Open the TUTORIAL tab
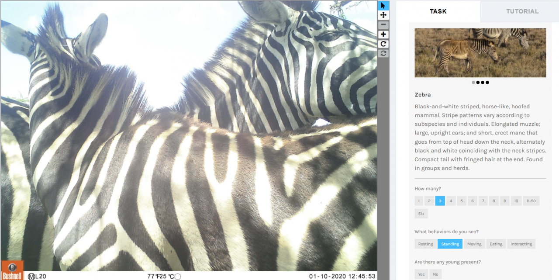Image resolution: width=559 pixels, height=280 pixels. pos(522,11)
